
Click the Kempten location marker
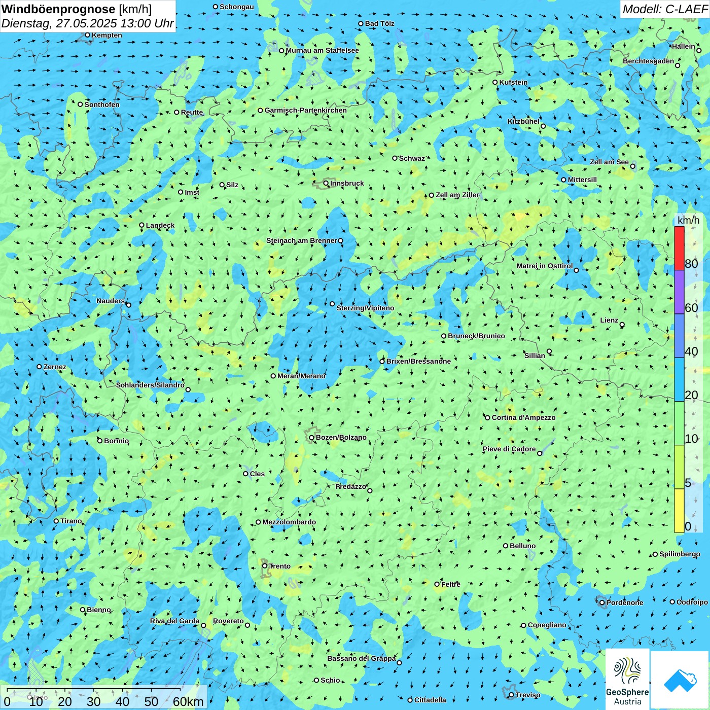point(88,35)
